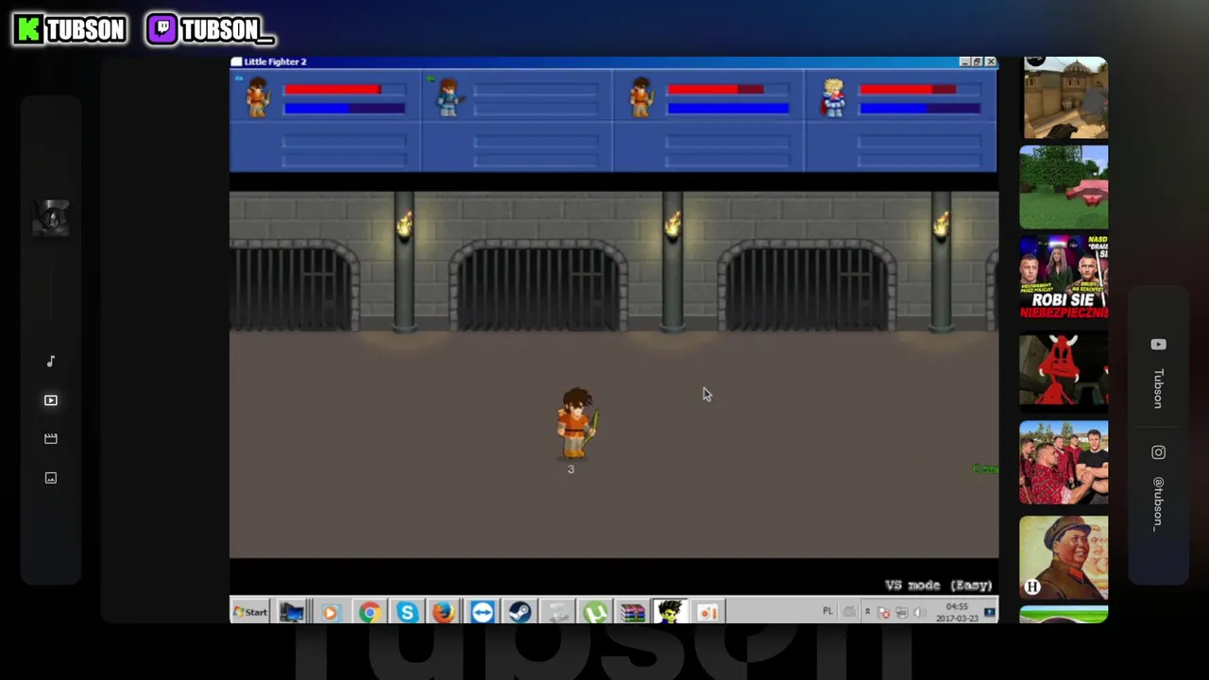The image size is (1209, 680).
Task: Click the 'VS mode (Easy)' text
Action: click(x=939, y=586)
